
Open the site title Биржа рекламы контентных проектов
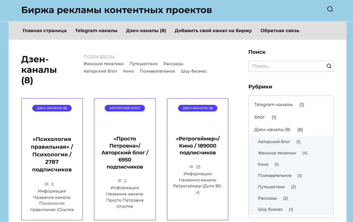116,10
